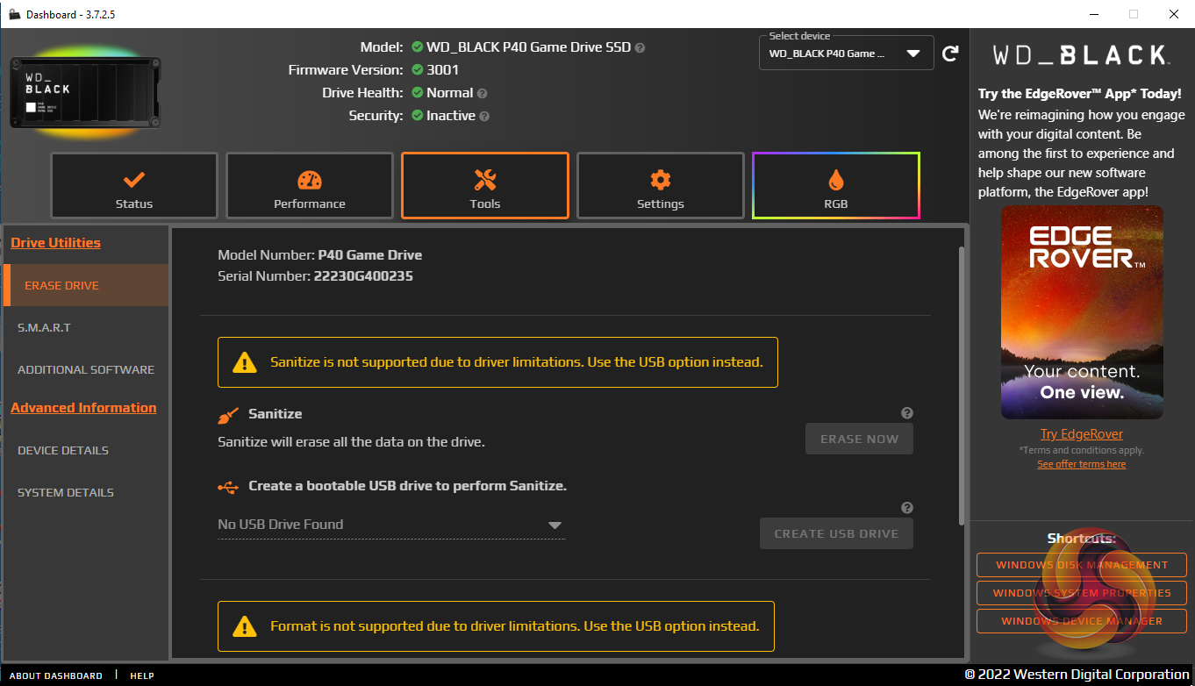Image resolution: width=1195 pixels, height=686 pixels.
Task: Click help icon next to Drive Health
Action: pyautogui.click(x=482, y=93)
